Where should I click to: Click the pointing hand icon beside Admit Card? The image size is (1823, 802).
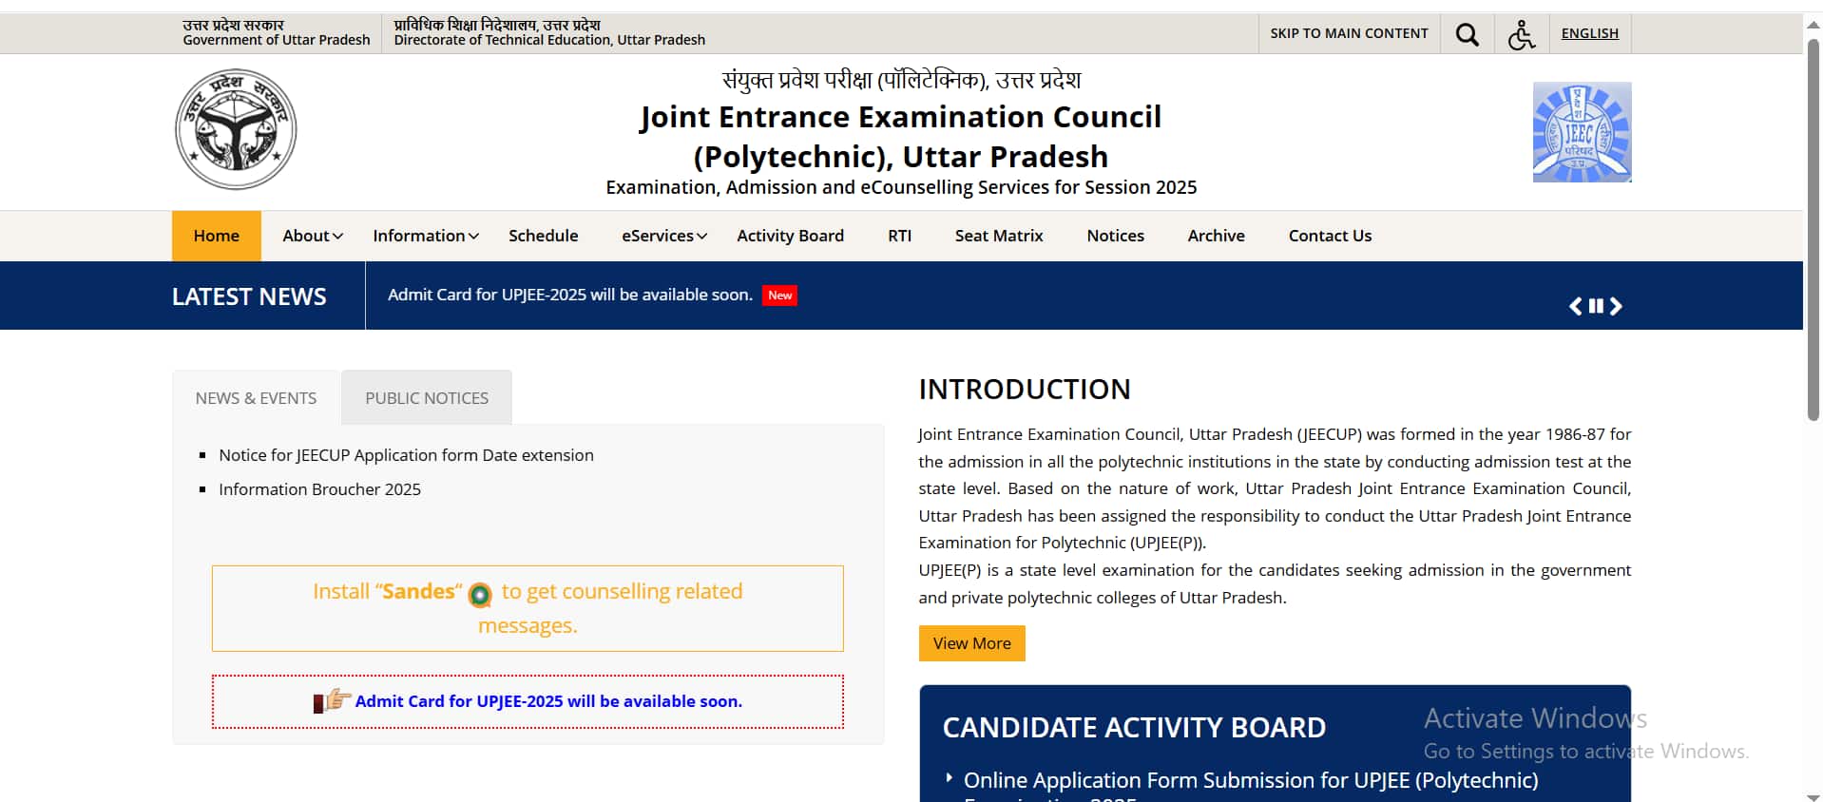(332, 701)
